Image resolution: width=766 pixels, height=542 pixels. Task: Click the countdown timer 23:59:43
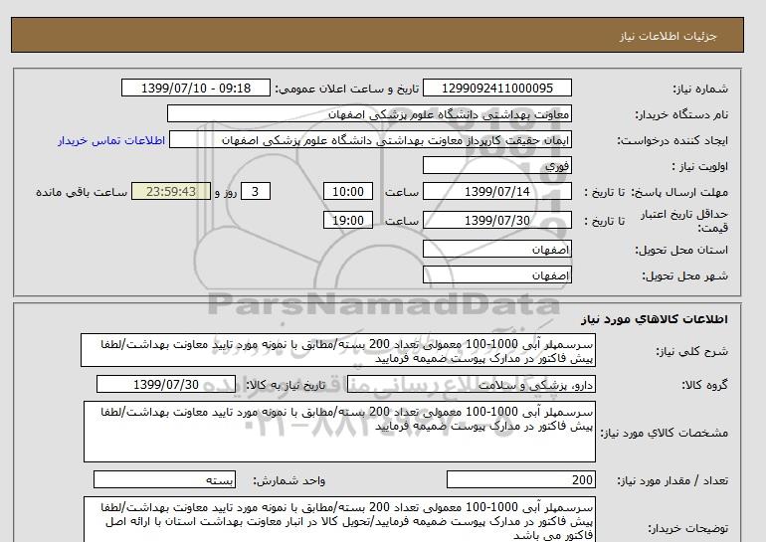[171, 191]
